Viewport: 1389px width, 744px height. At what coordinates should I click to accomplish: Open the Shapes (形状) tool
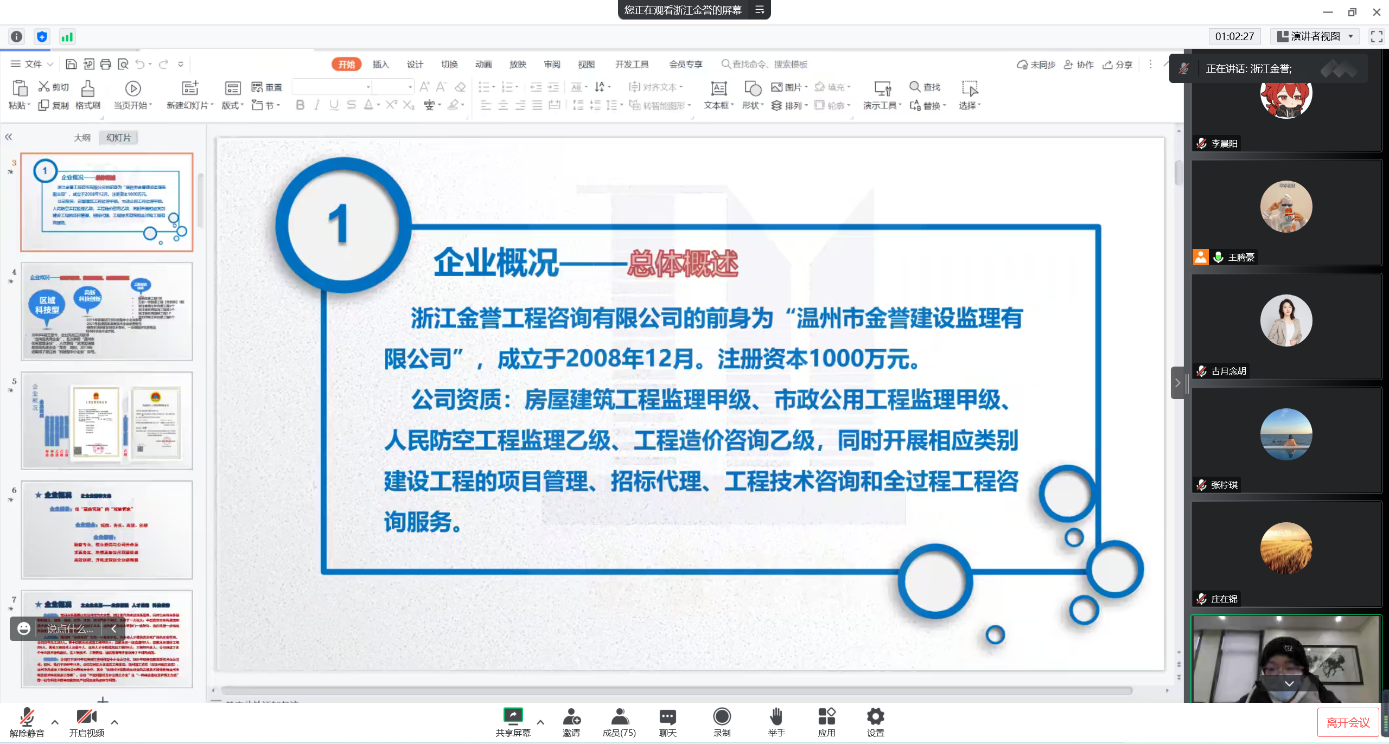point(753,94)
